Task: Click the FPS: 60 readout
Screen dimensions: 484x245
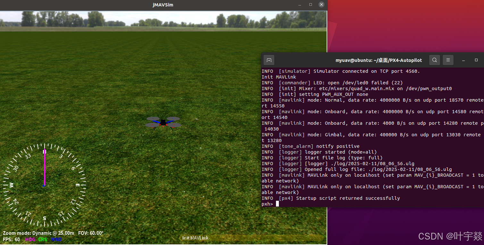Action: (12, 240)
